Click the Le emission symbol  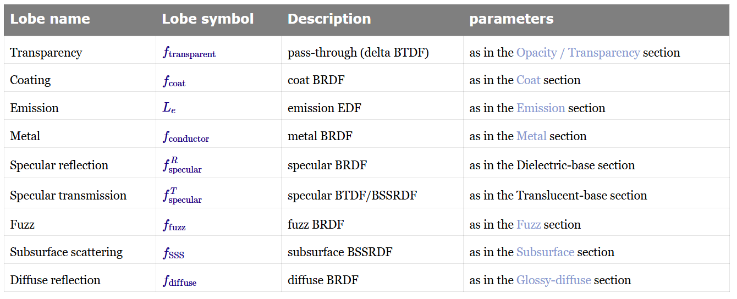169,108
